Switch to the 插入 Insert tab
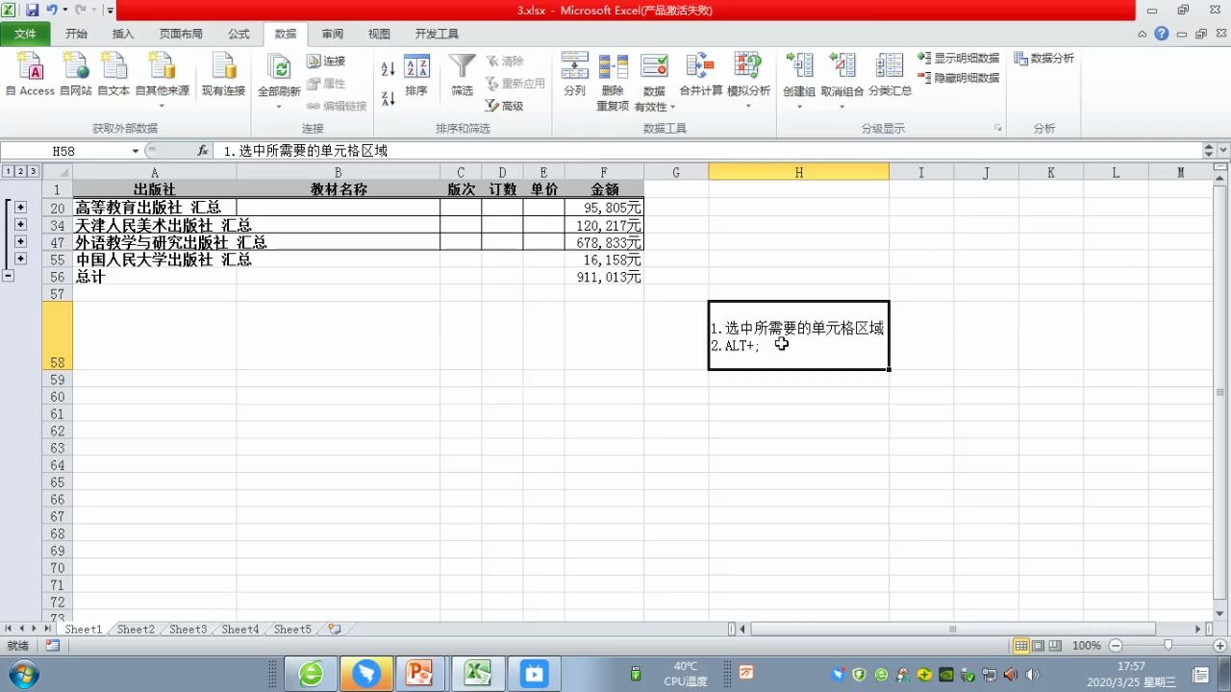The height and width of the screenshot is (692, 1231). (123, 34)
